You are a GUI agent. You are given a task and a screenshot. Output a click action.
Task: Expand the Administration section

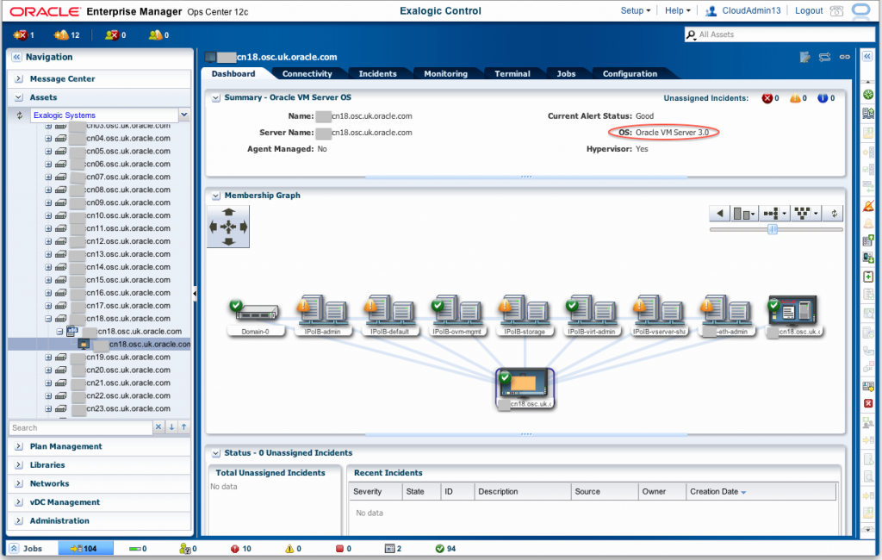tap(19, 520)
